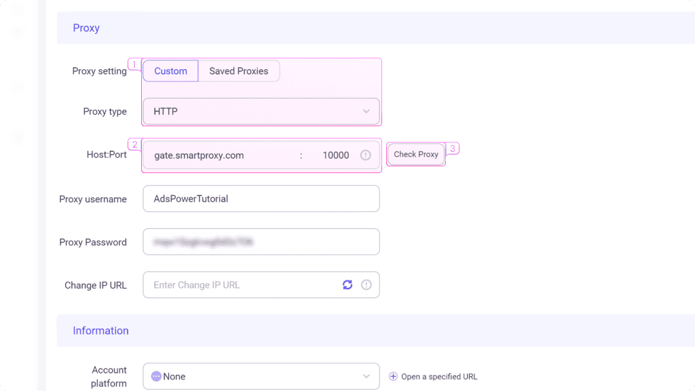Click the host field with gate.smartproxy.com
The width and height of the screenshot is (695, 391).
(217, 155)
